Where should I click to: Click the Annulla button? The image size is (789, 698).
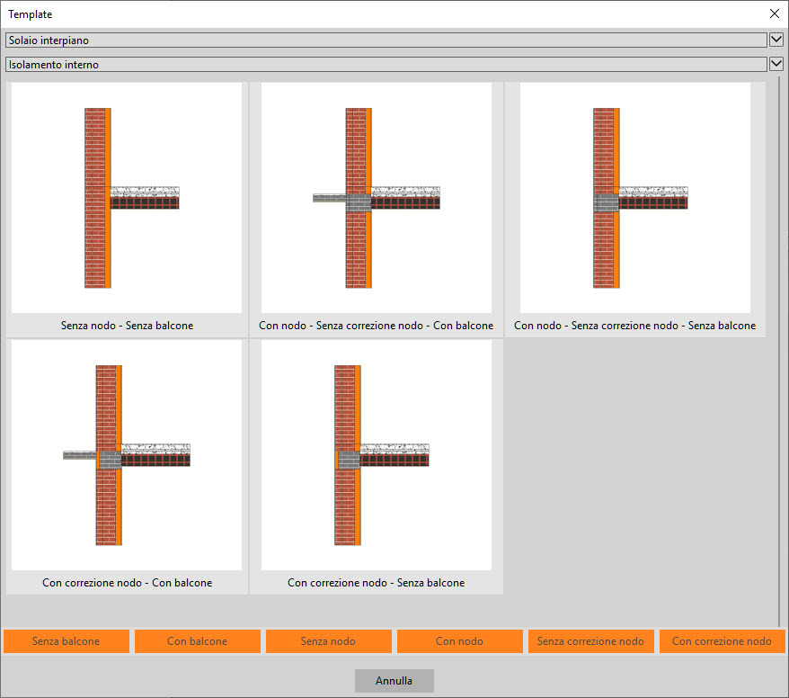(394, 681)
